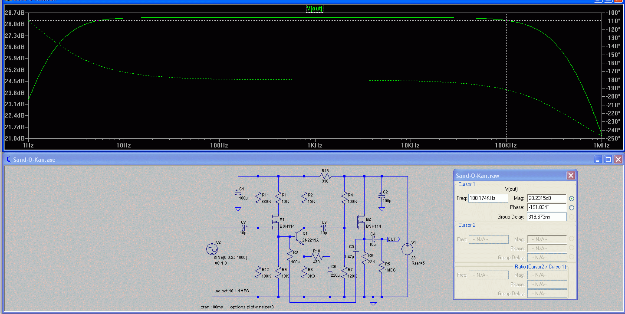Select the Phase radio button for Cursor 1
The width and height of the screenshot is (625, 314).
coord(571,208)
